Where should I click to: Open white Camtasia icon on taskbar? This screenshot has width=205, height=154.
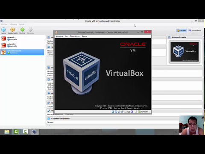(25, 132)
